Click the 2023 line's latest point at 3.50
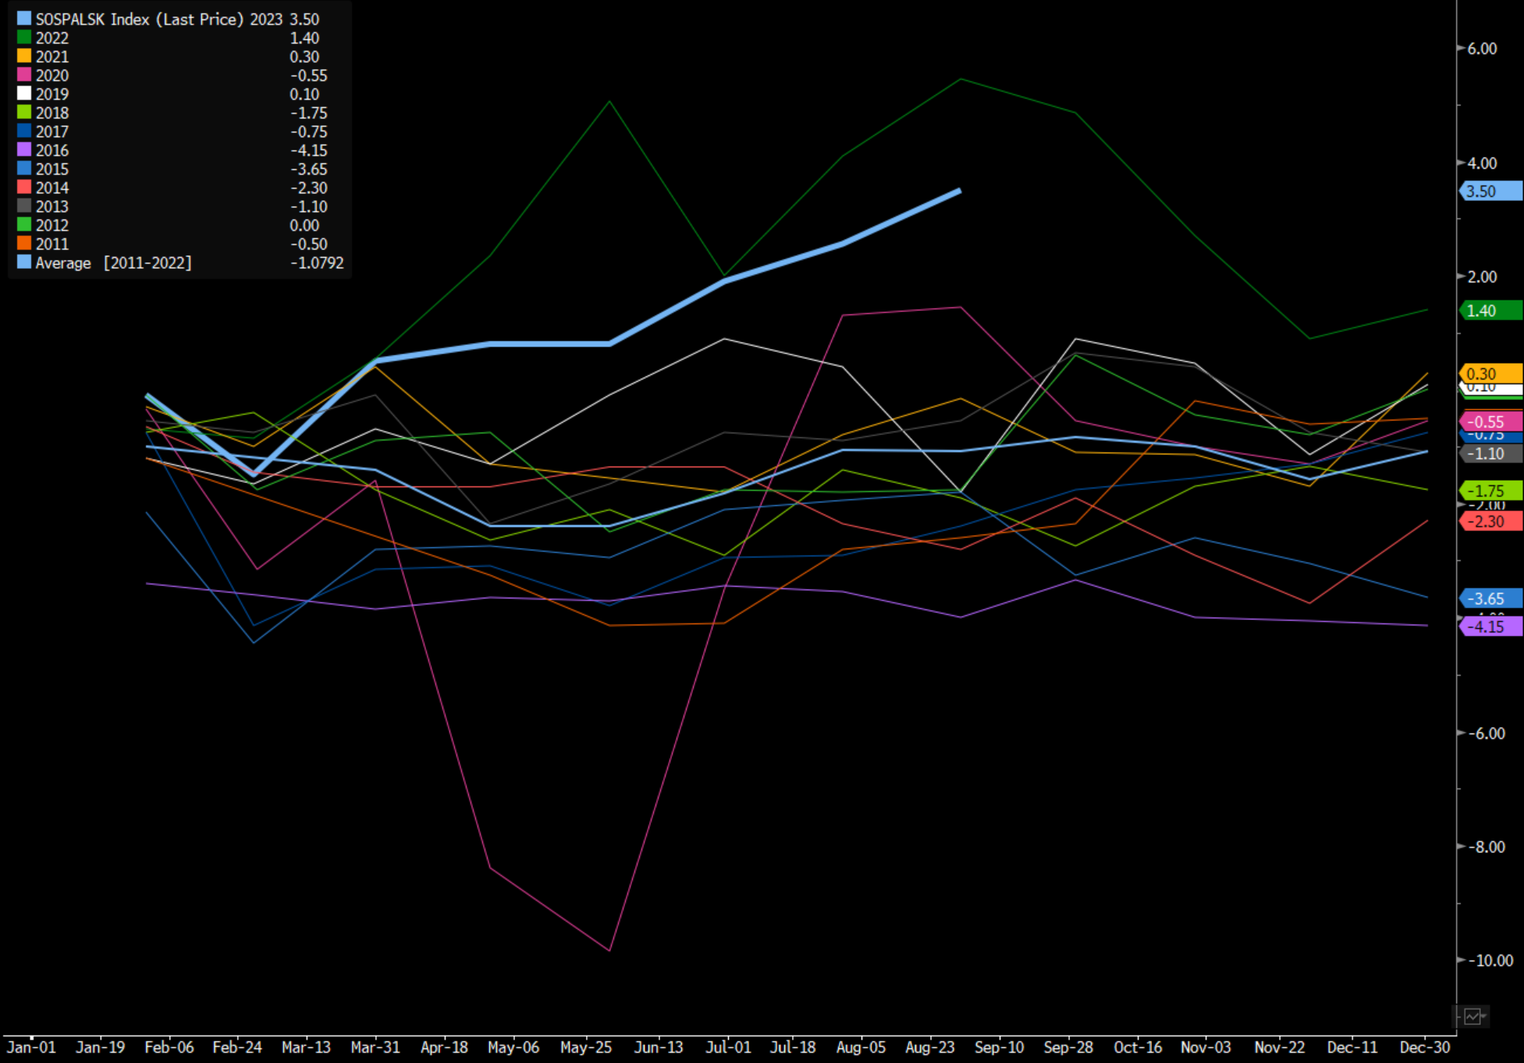The width and height of the screenshot is (1524, 1063). click(959, 190)
